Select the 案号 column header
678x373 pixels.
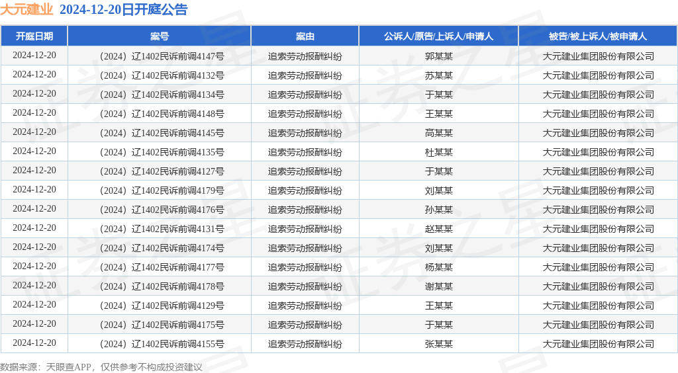(160, 36)
